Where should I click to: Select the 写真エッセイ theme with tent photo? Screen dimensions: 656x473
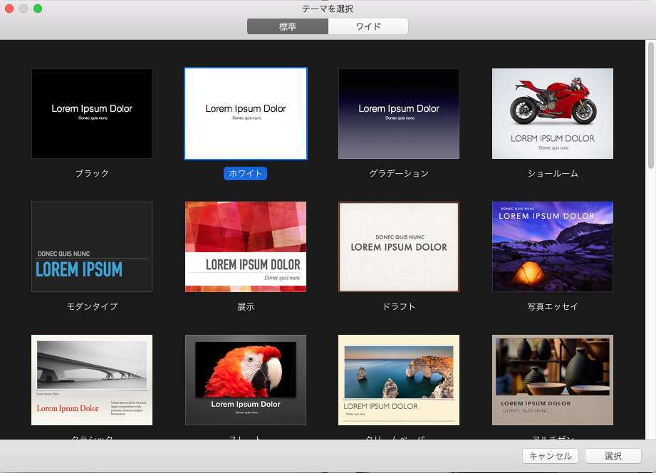point(553,246)
